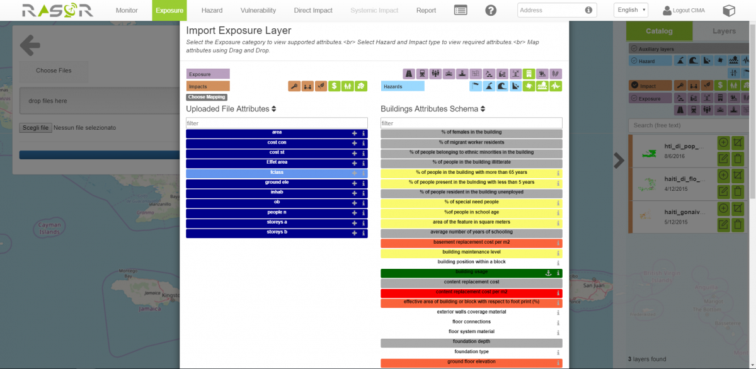Select the fclass uploaded attribute row

[x=277, y=173]
